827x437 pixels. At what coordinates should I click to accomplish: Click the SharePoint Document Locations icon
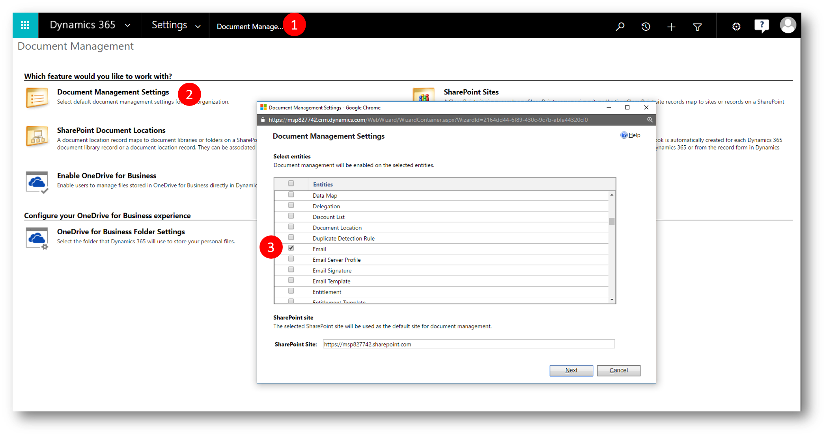(37, 136)
